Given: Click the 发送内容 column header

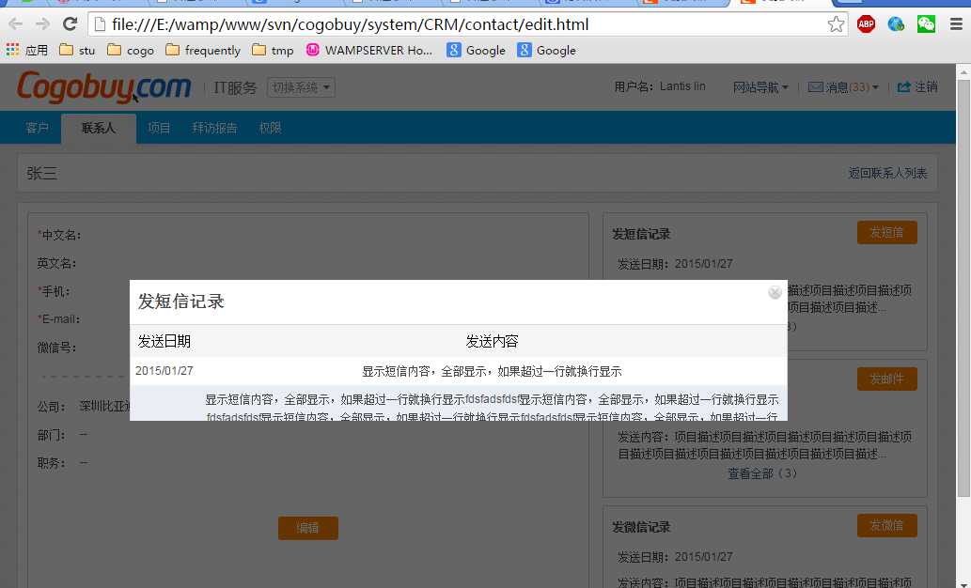Looking at the screenshot, I should click(492, 341).
